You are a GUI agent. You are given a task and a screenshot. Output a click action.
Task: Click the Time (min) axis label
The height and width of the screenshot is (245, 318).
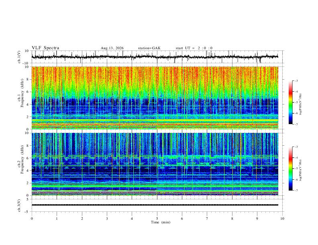[x=161, y=222]
